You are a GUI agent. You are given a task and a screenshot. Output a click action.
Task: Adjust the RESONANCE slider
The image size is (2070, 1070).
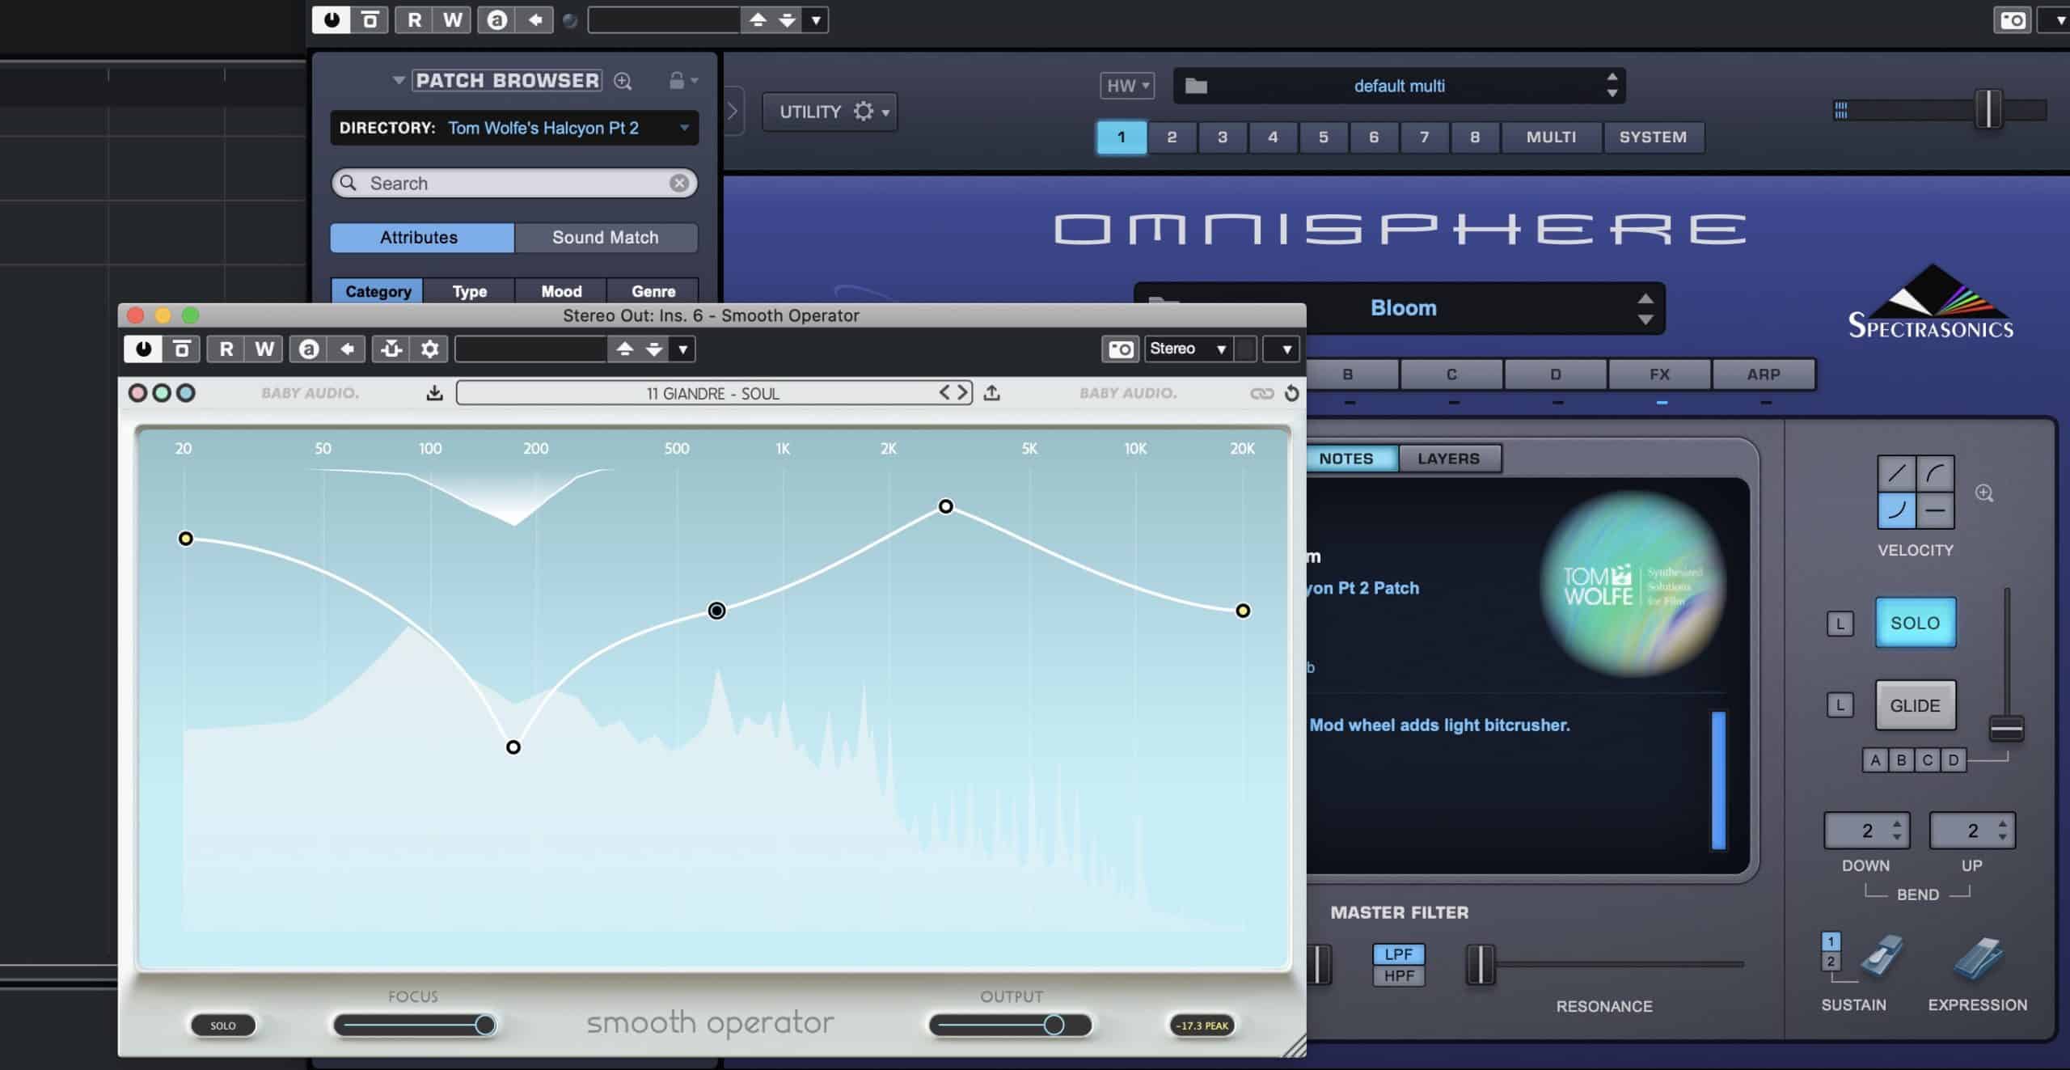coord(1605,964)
